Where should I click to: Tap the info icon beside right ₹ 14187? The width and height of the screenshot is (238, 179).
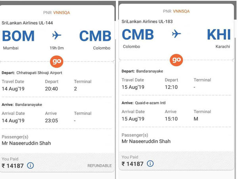(x=150, y=163)
